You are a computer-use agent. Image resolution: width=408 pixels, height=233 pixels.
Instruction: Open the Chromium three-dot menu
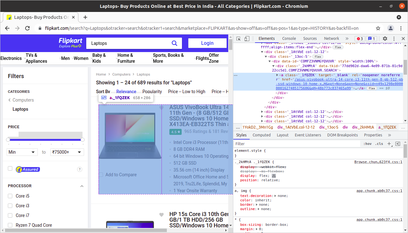tap(401, 28)
